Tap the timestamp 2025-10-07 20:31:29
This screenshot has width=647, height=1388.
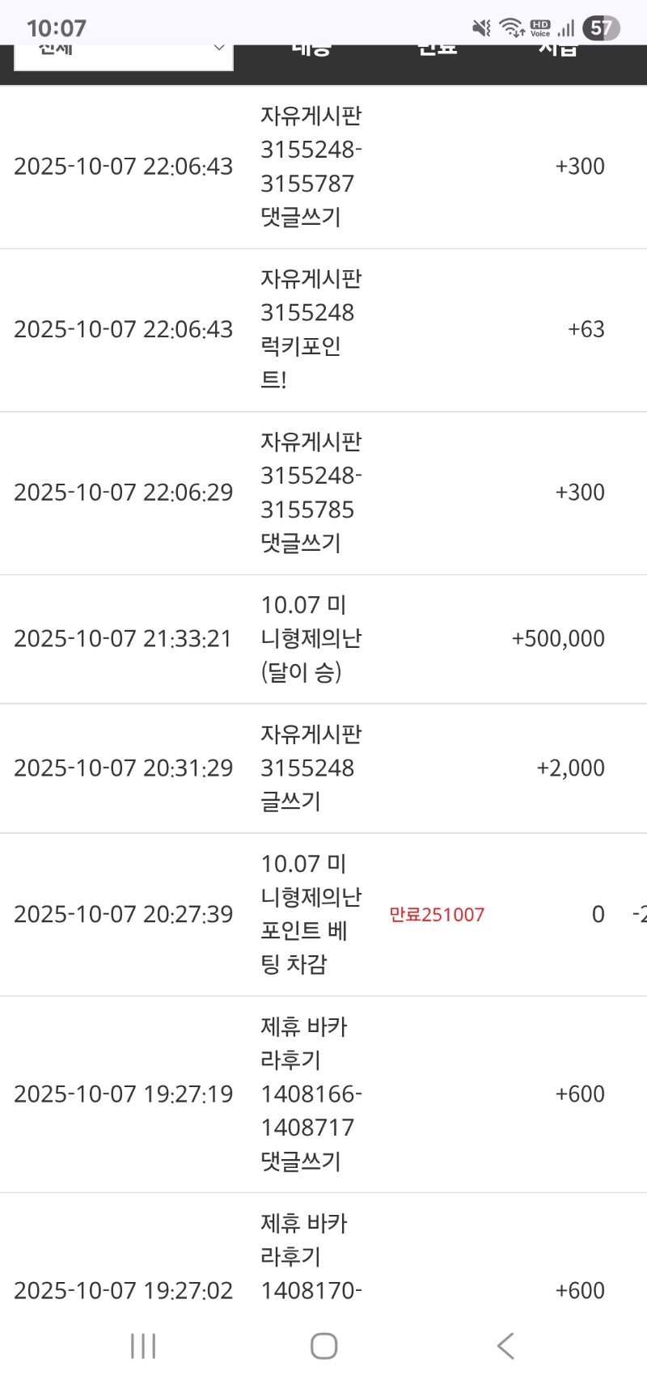pos(124,768)
